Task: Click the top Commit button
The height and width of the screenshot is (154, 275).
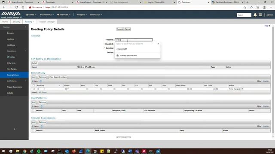Action: coord(120,29)
